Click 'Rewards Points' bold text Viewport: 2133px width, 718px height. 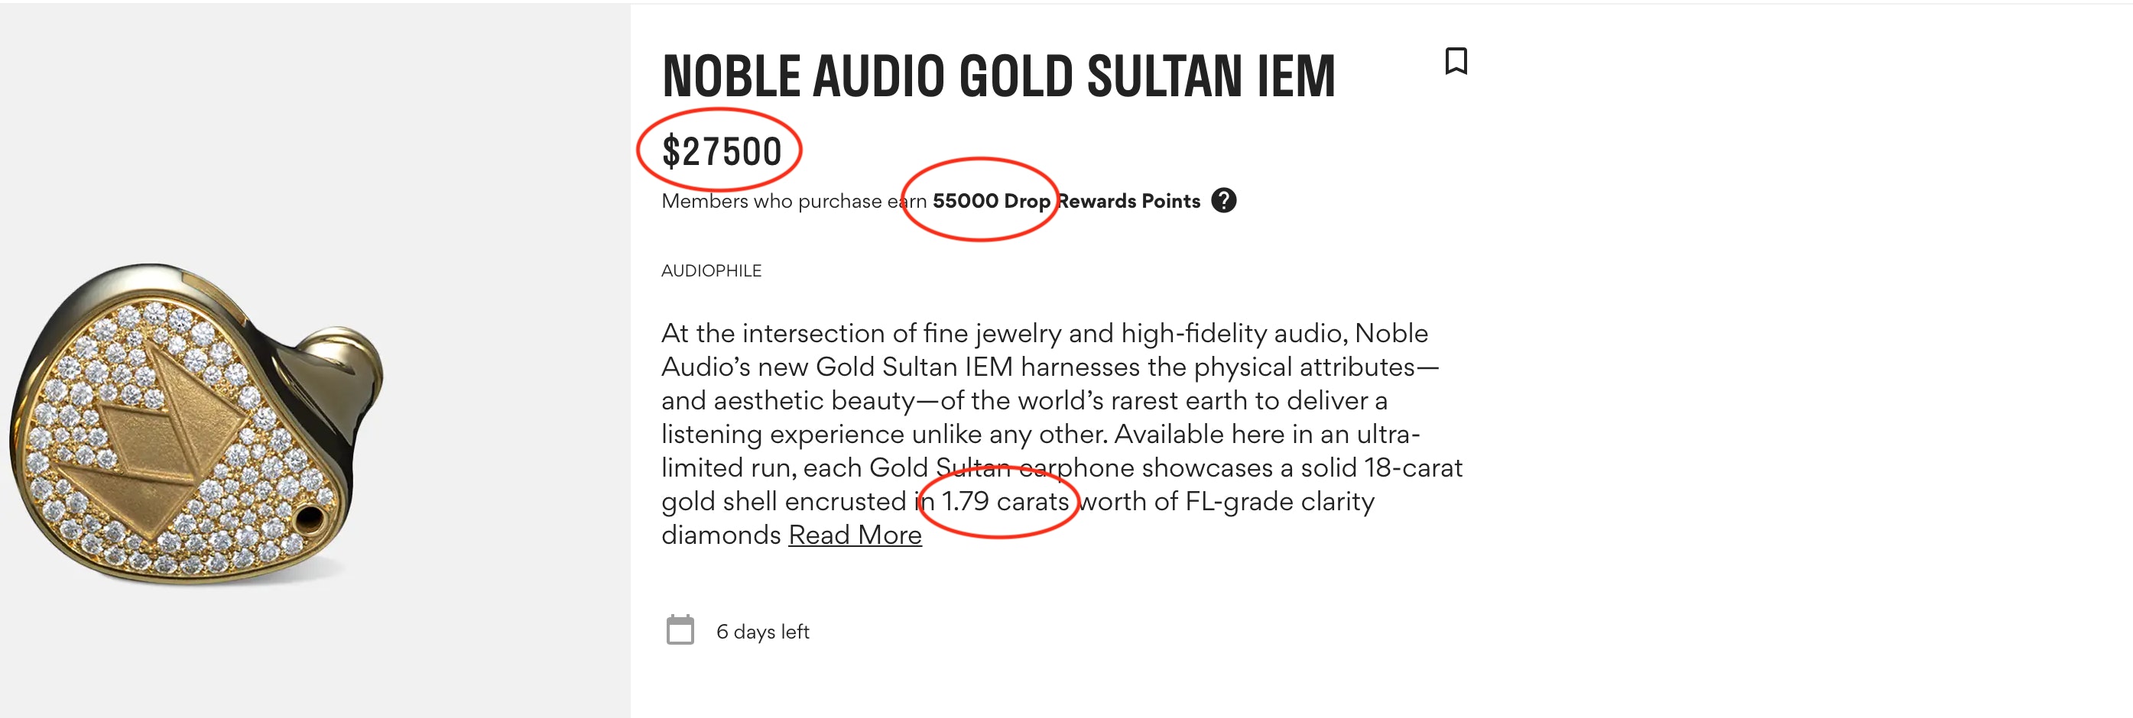click(1128, 201)
